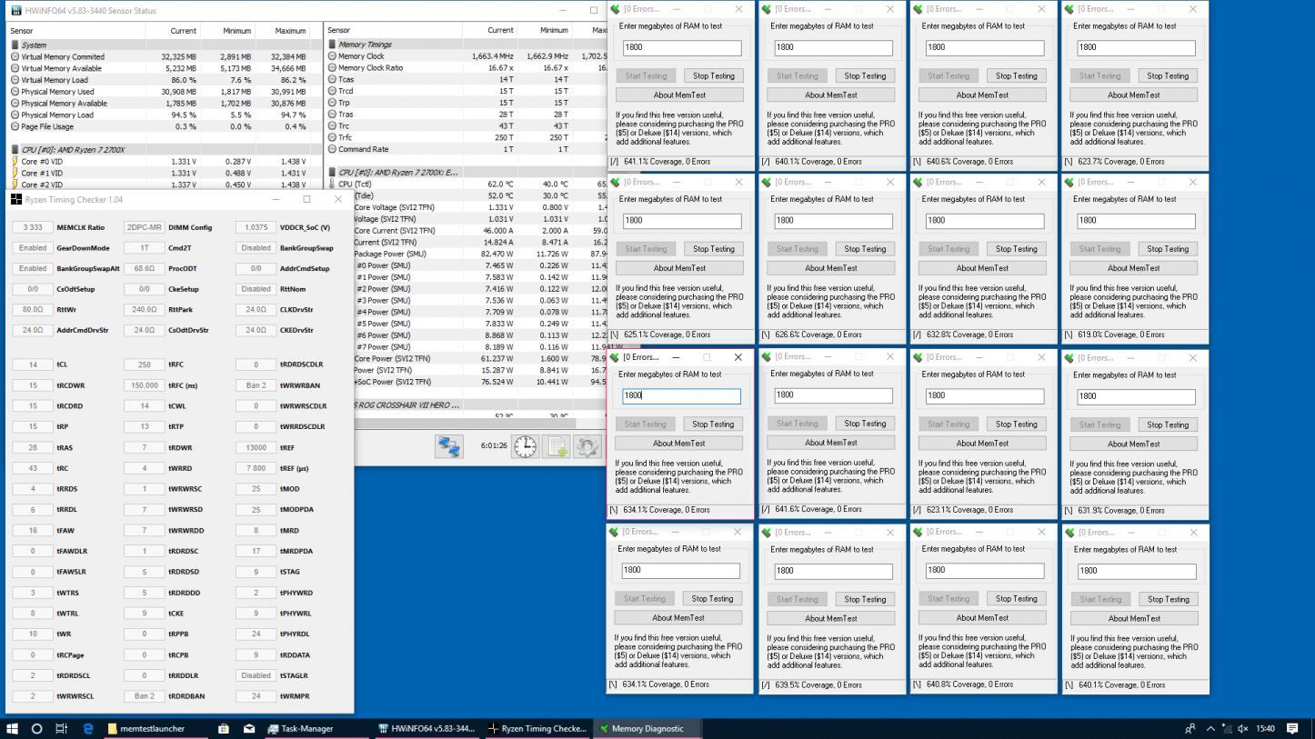This screenshot has height=739, width=1315.
Task: Click the ProcODT 68.6Ω value box
Action: (144, 268)
